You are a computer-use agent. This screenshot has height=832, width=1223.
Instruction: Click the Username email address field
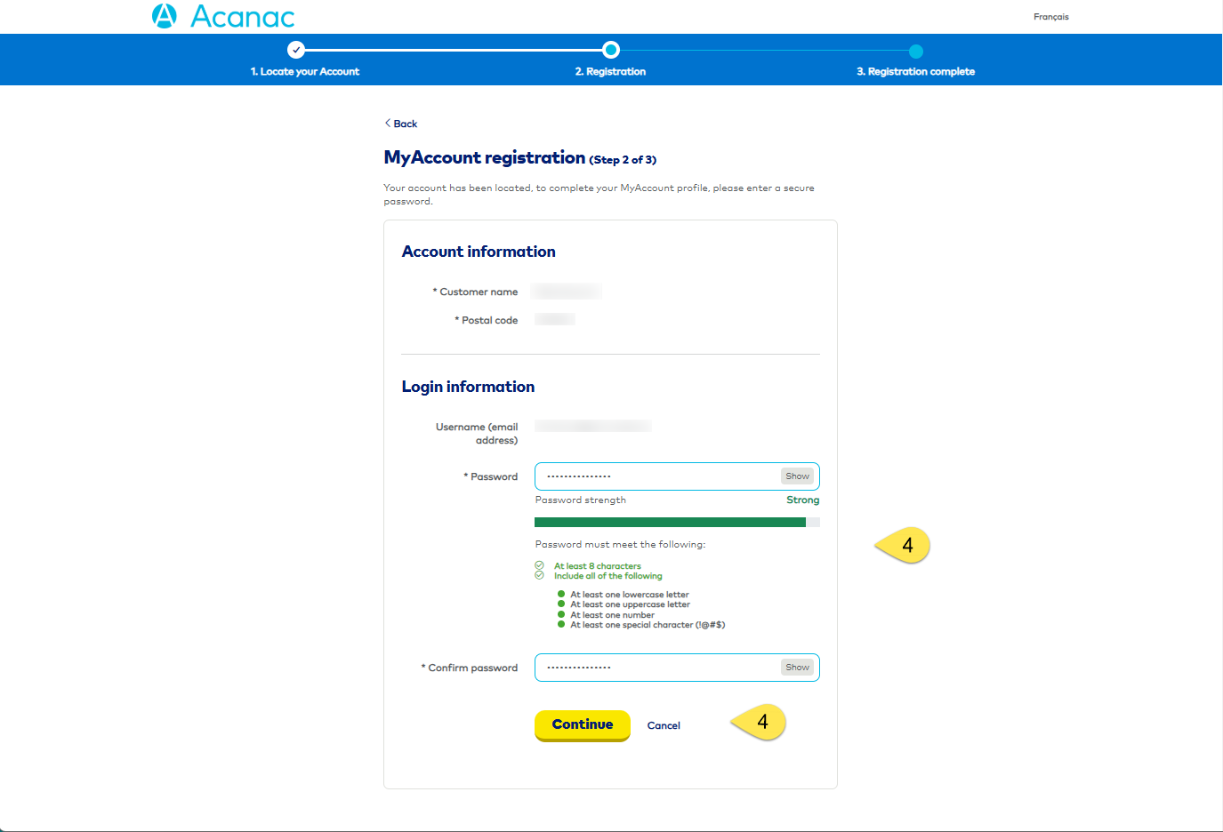click(x=592, y=426)
